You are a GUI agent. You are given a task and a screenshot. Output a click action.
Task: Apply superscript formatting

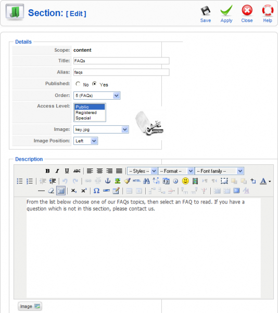point(84,191)
